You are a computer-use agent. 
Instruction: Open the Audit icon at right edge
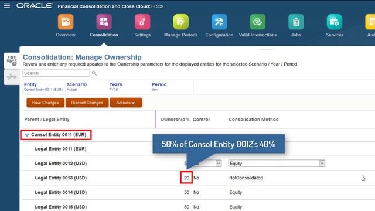[370, 22]
